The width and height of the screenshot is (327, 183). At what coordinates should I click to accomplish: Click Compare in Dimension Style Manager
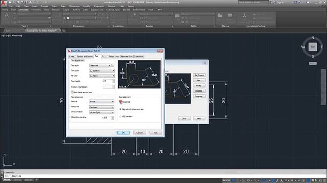click(199, 96)
